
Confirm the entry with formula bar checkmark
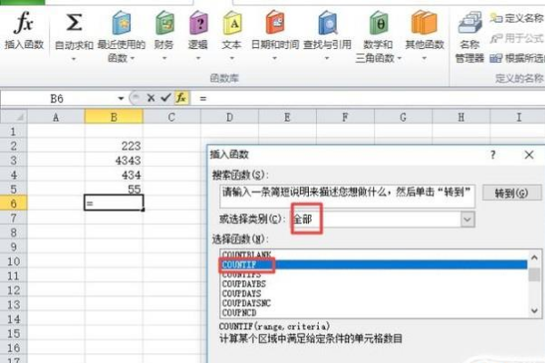tap(166, 98)
